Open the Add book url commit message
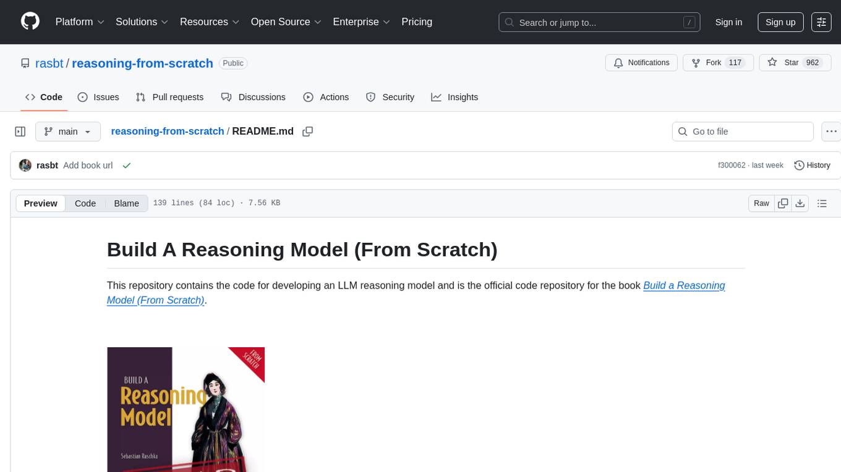Image resolution: width=841 pixels, height=472 pixels. point(88,166)
